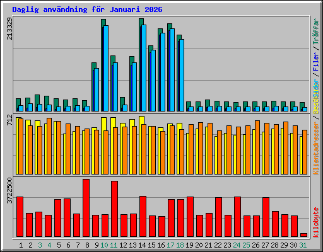This screenshot has width=323, height=252.
Task: Click day label 27 on the x-axis
Action: [x=265, y=245]
